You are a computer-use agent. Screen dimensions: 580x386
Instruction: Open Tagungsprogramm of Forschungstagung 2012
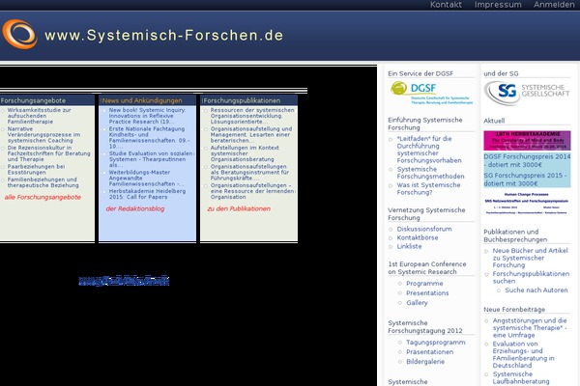(436, 343)
